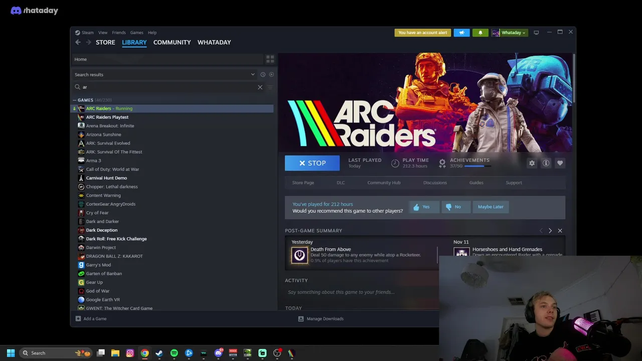Open the WHATADAY profile tab
The width and height of the screenshot is (642, 361).
point(214,42)
